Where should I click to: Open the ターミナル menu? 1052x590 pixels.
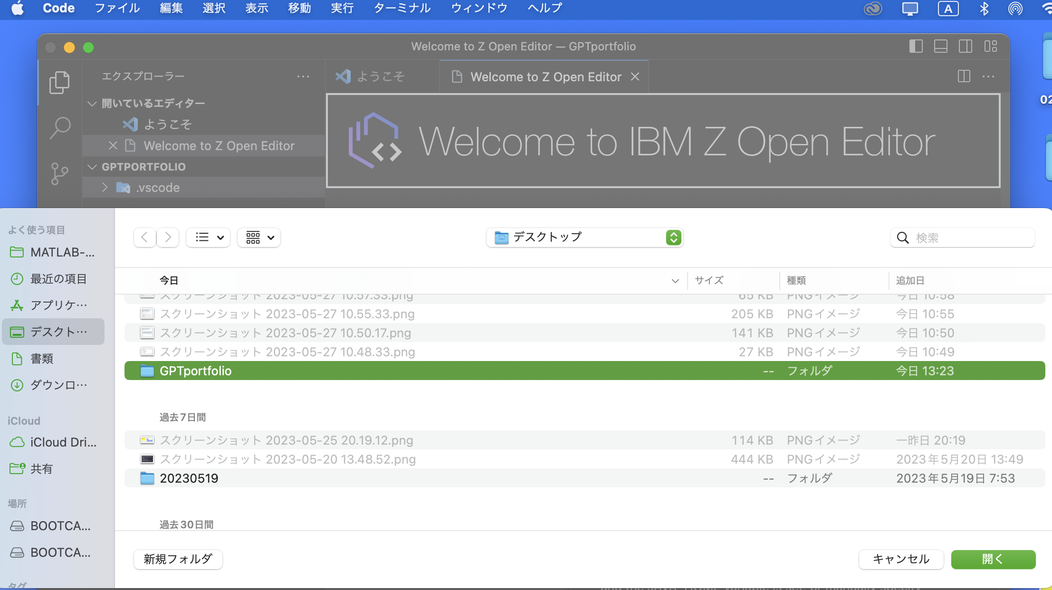pos(402,8)
